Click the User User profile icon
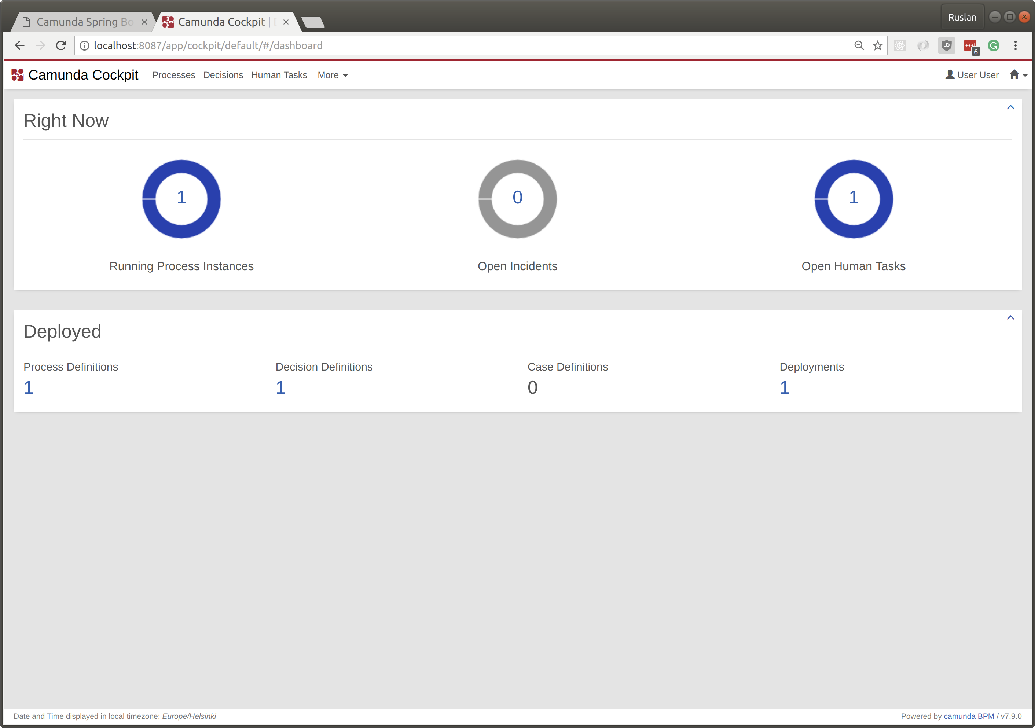 949,75
